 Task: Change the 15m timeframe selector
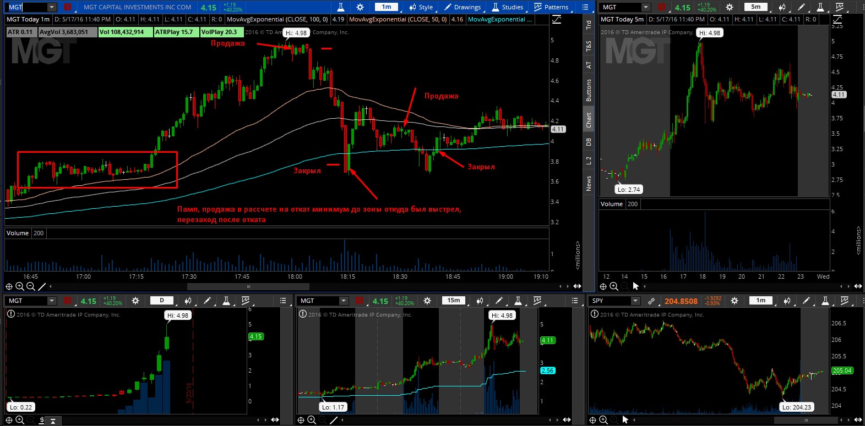(454, 301)
